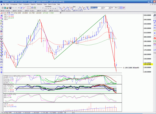Viewport: 156px width, 114px height.
Task: Click the red magnet snap icon
Action: pos(155,38)
